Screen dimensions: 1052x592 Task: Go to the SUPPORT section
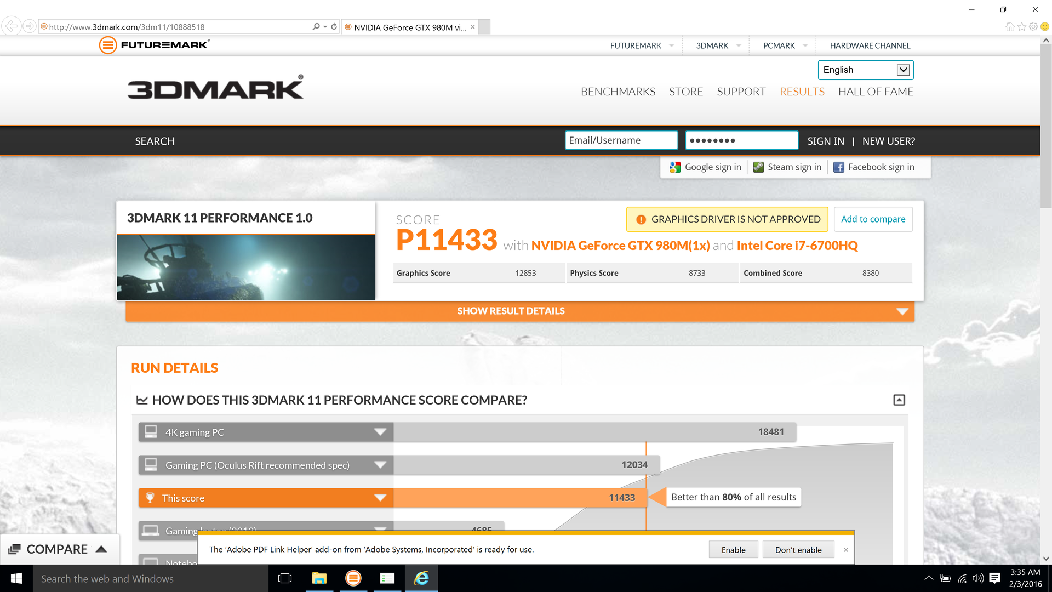741,92
